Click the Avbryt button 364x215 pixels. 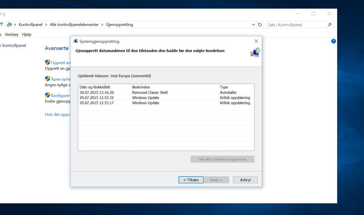(245, 180)
